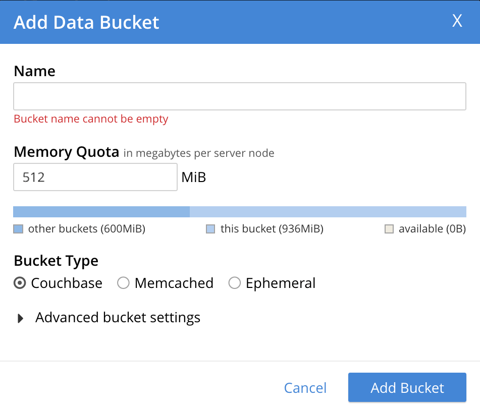Cancel adding the data bucket
480x413 pixels.
305,387
